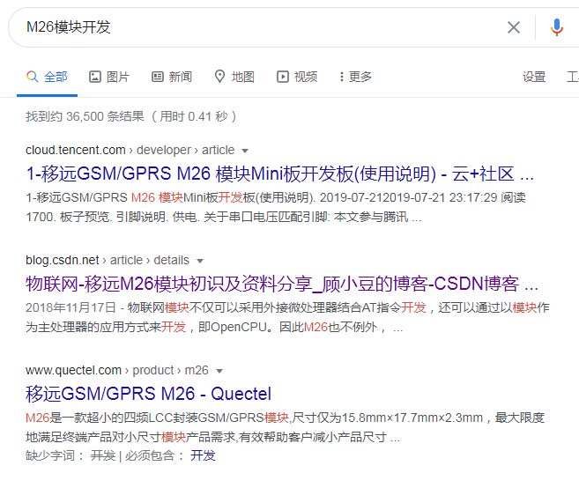
Task: Open 设置 settings menu
Action: point(534,77)
